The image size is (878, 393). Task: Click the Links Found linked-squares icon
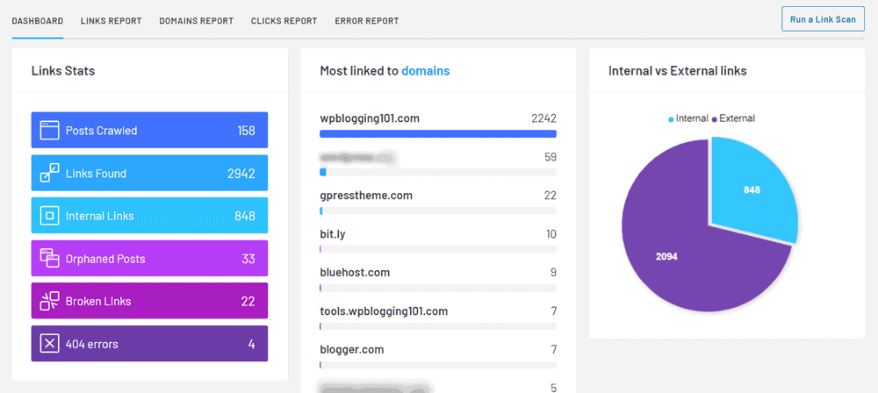(x=49, y=173)
